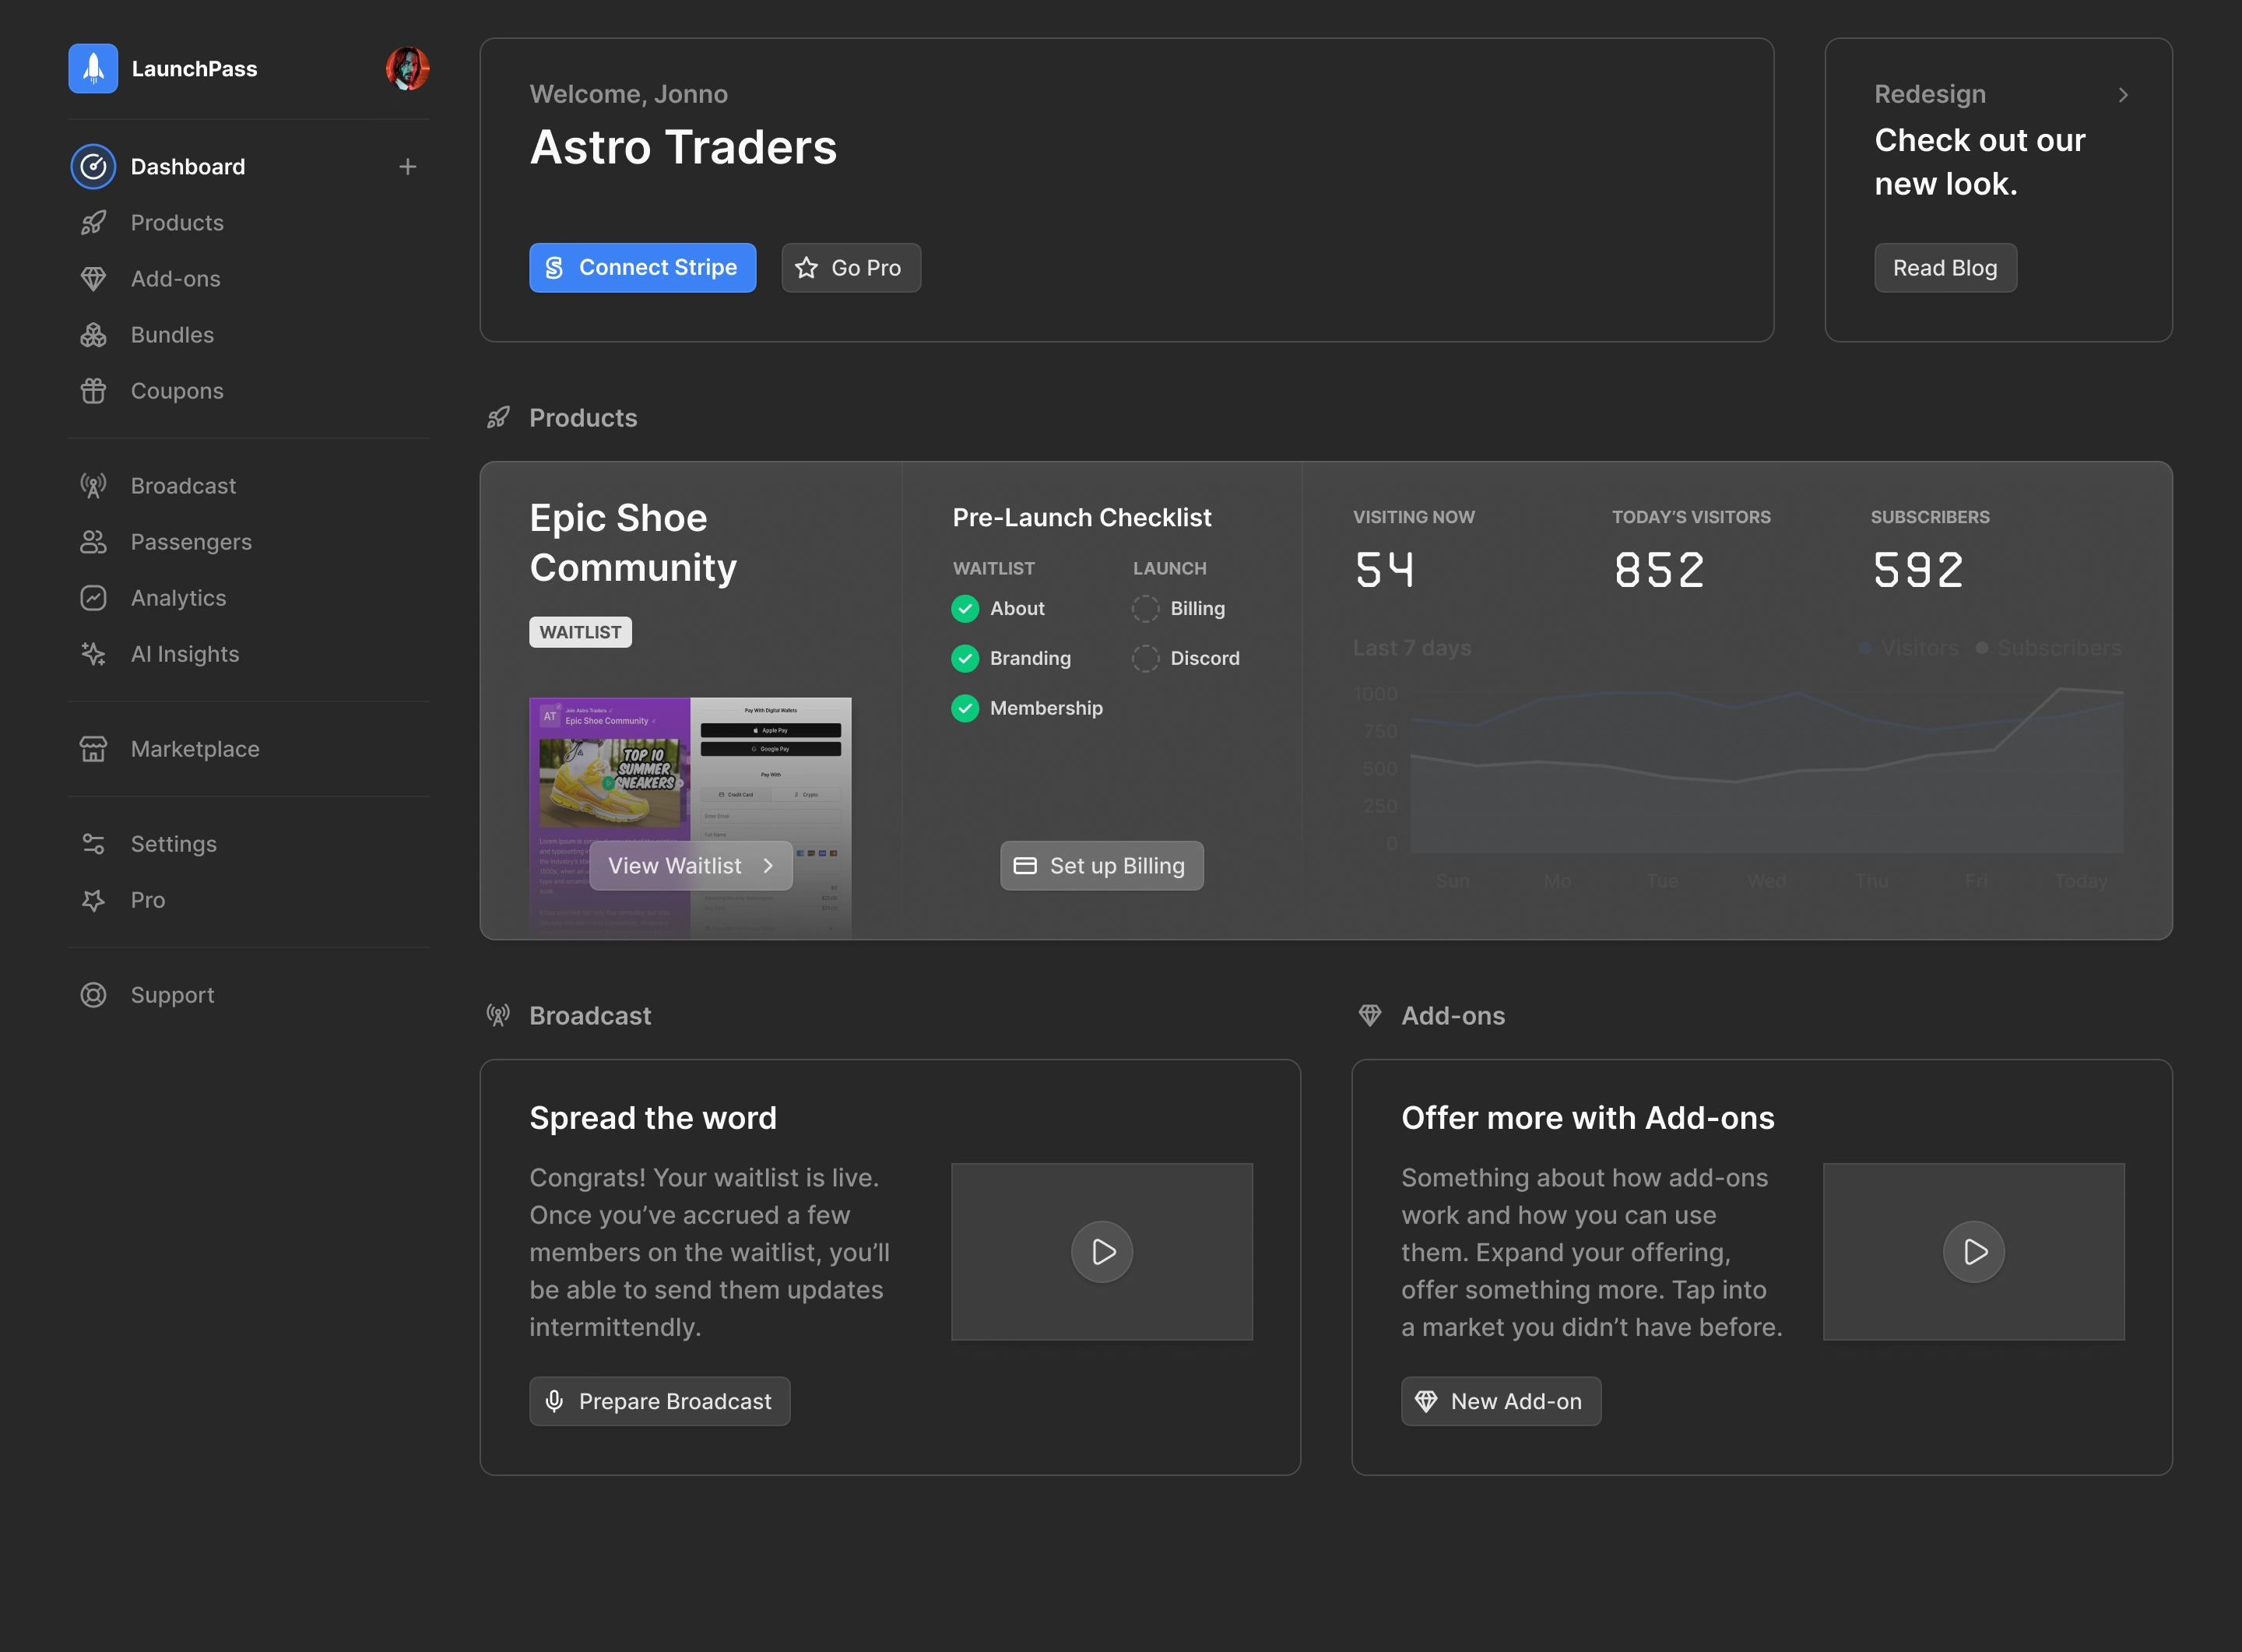The image size is (2242, 1652).
Task: Click the Pro star badge icon in sidebar
Action: coord(93,899)
